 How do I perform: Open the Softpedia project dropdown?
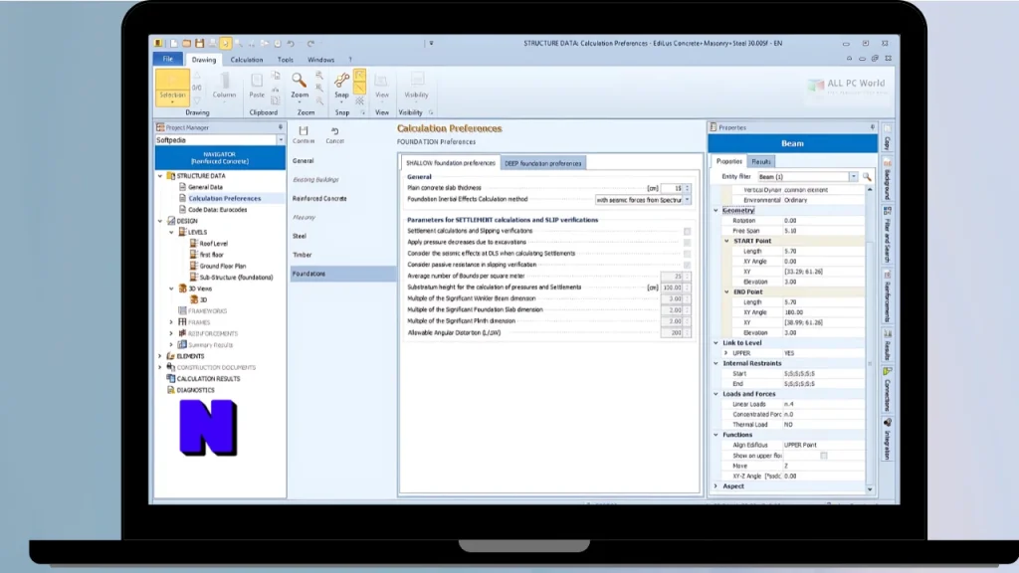(x=281, y=140)
